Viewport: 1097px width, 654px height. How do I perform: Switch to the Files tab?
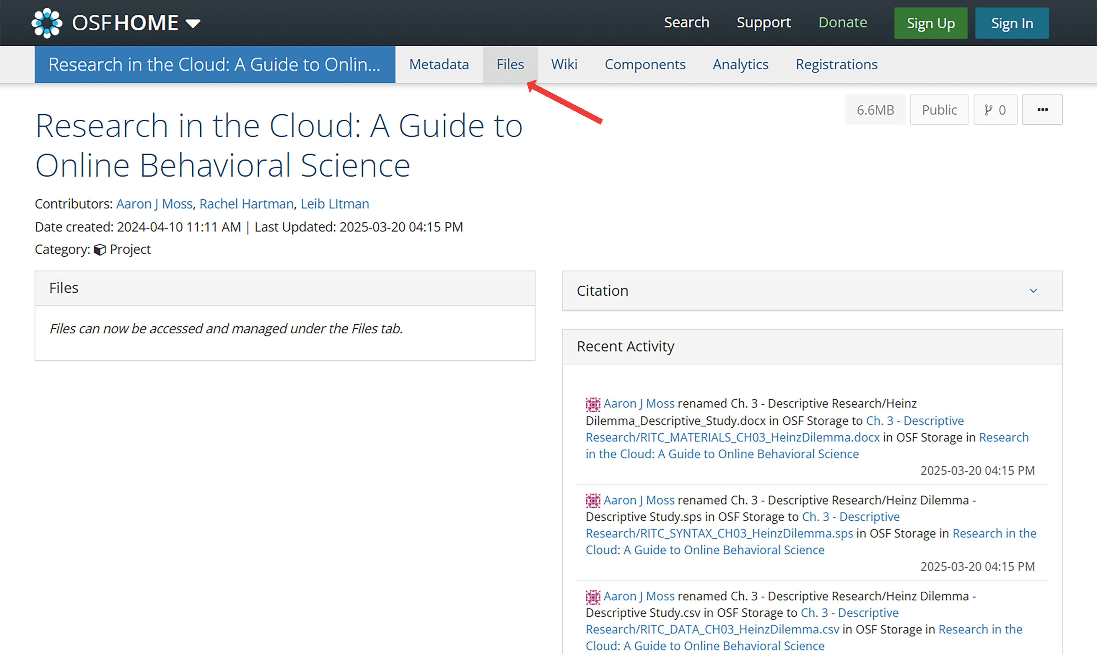pos(510,64)
